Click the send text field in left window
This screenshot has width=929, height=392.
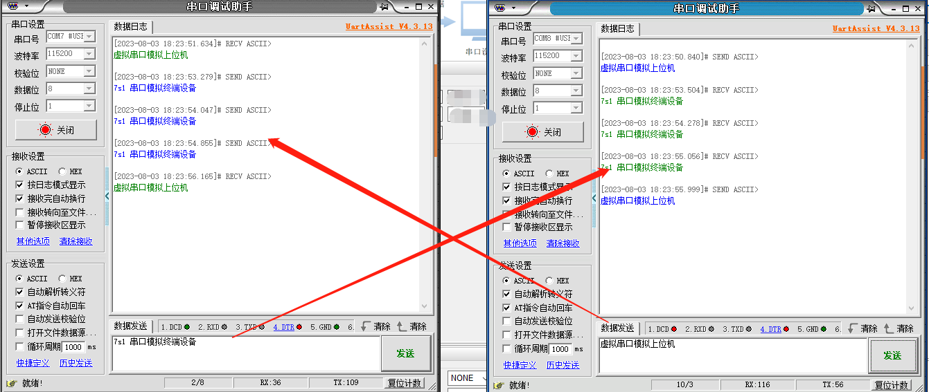245,351
